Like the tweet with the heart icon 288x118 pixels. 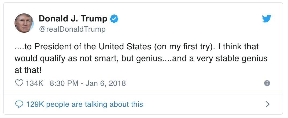pos(20,83)
